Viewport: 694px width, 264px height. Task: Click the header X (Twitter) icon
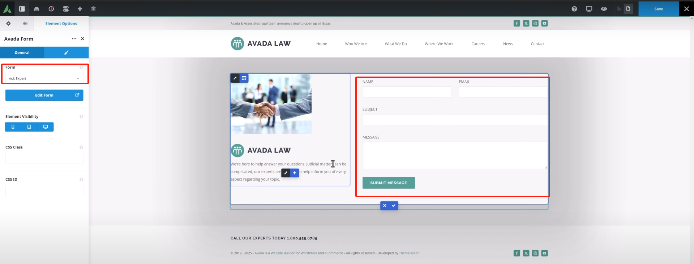526,23
